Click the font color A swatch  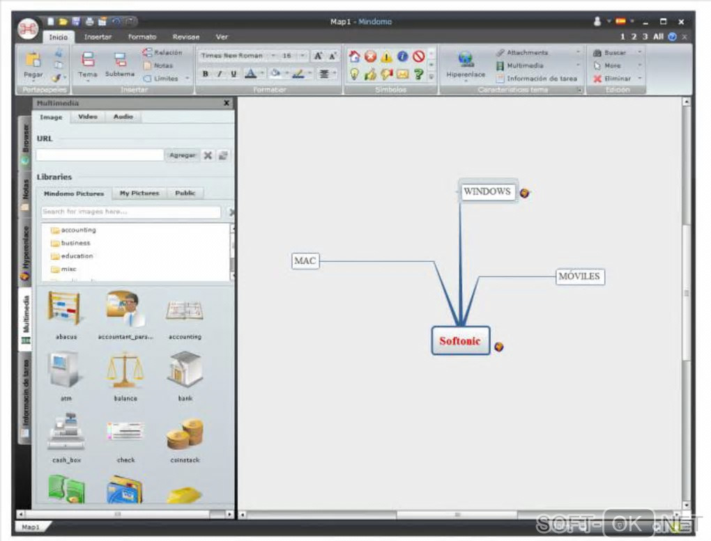[x=250, y=73]
